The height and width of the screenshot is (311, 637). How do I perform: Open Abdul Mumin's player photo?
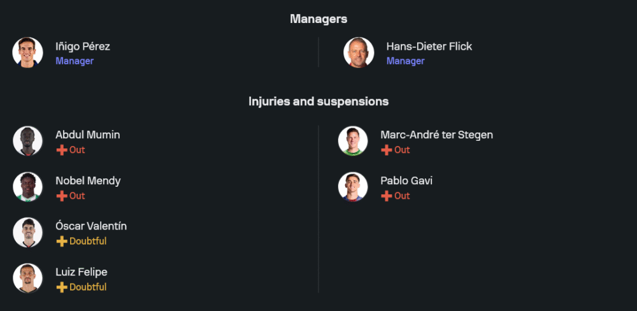(27, 141)
